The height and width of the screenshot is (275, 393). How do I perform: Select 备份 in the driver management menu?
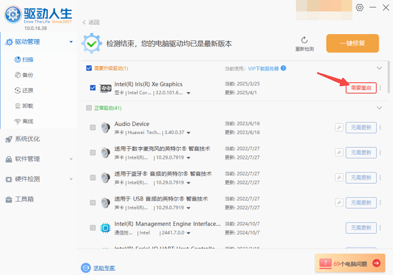[x=27, y=74]
